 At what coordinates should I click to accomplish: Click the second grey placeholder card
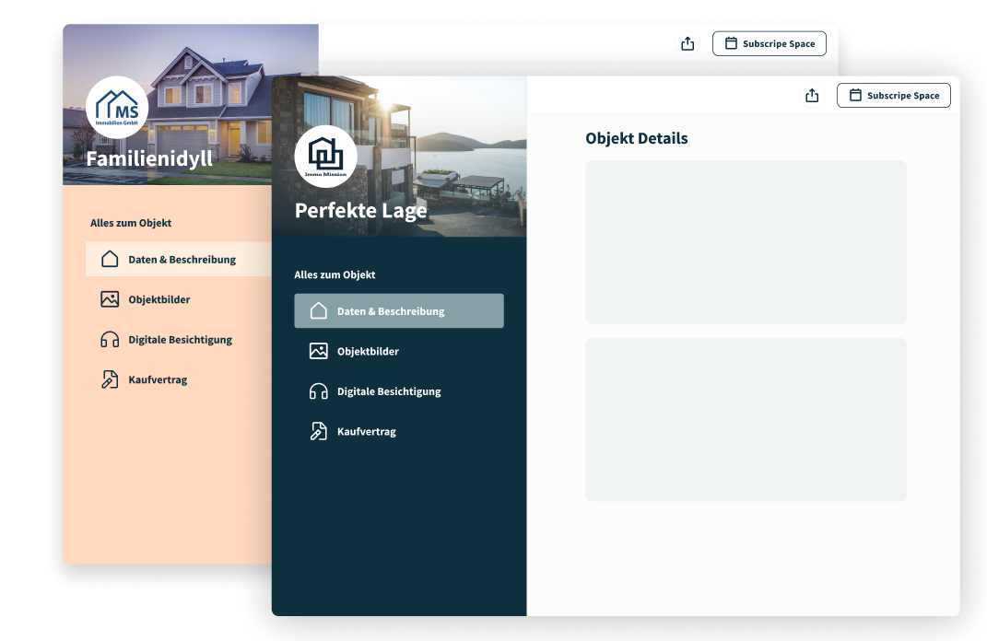[746, 419]
